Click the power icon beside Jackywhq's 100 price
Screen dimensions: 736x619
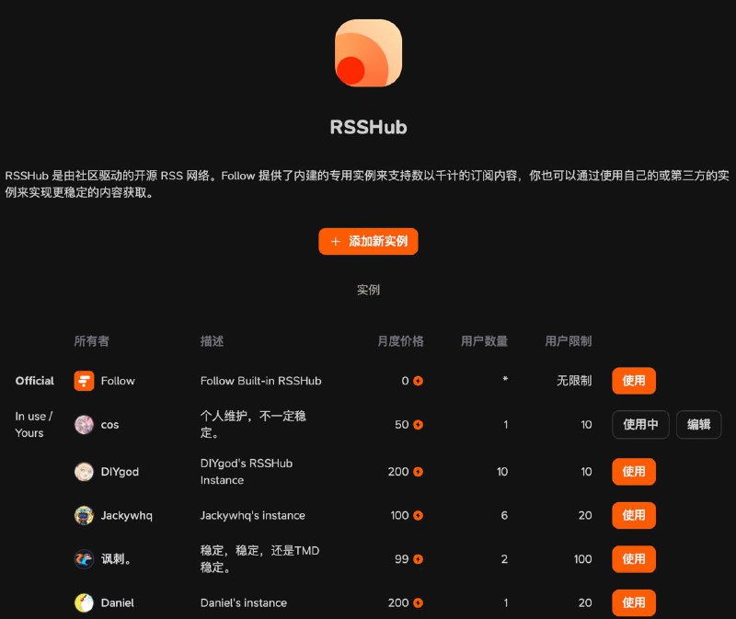419,516
